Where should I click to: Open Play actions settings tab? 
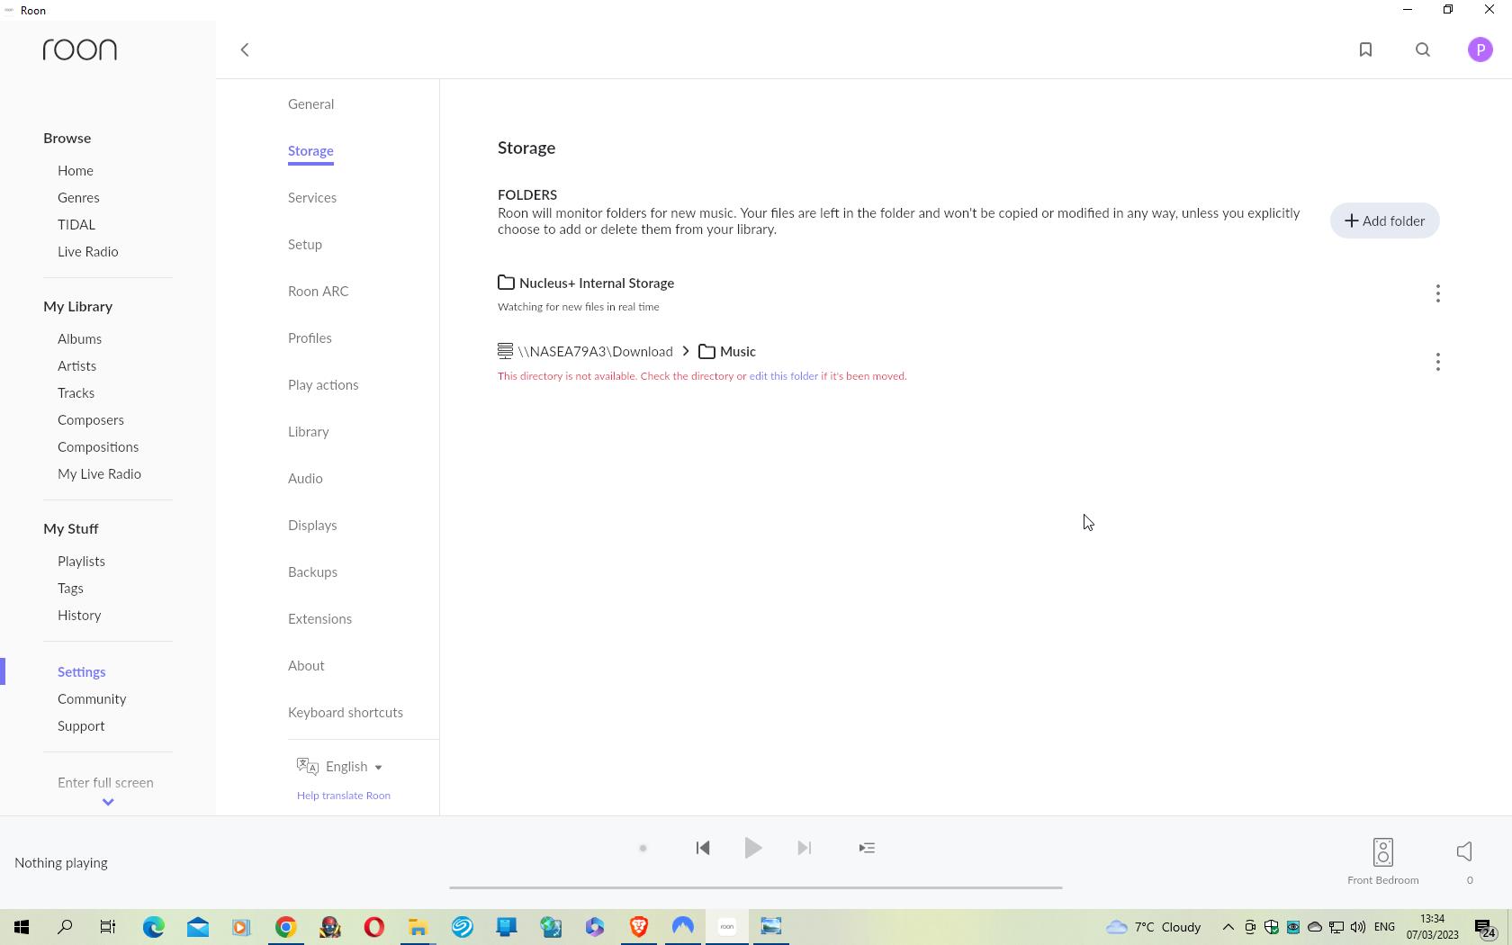(x=323, y=385)
